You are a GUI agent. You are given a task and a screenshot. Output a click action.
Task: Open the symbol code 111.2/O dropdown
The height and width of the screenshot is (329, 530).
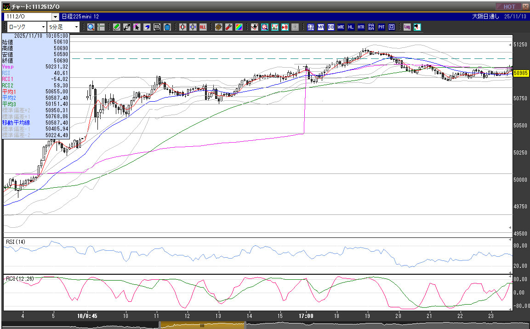(55, 17)
